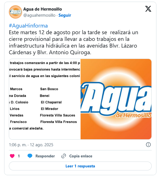160x176 pixels.
Task: Open the orange Agua logo image
Action: (116, 99)
